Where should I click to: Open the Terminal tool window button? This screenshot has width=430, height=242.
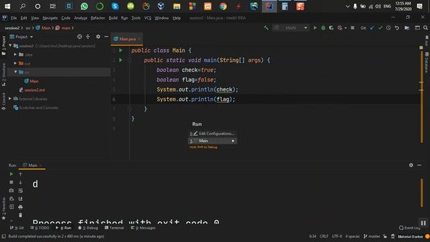click(114, 228)
